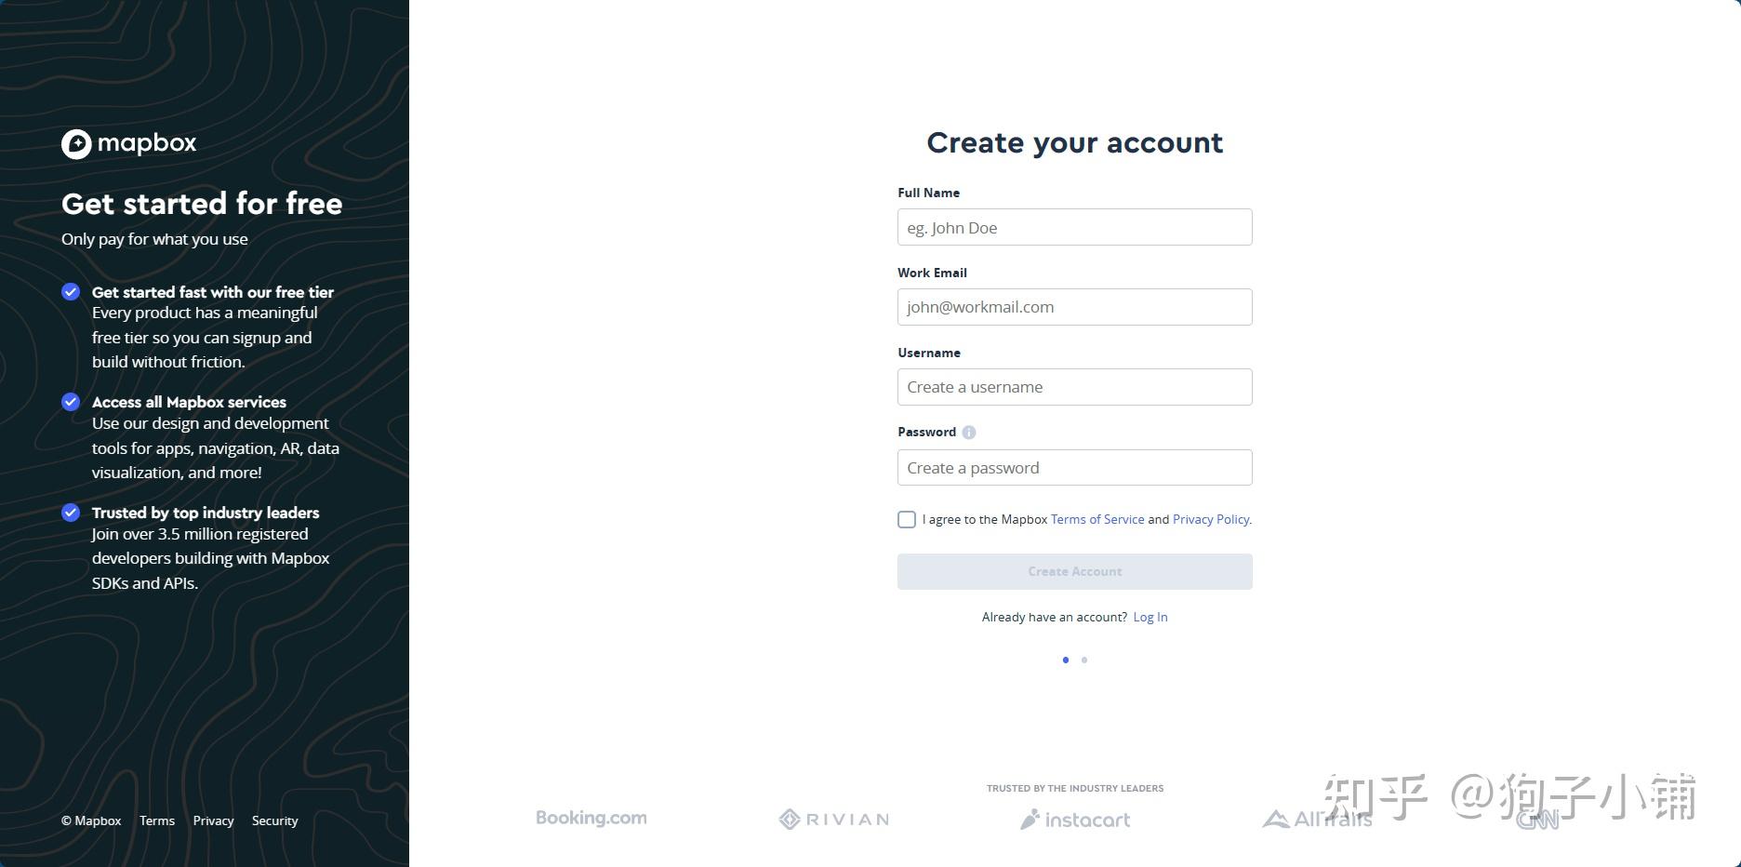Click the password info icon
1741x867 pixels.
(969, 433)
